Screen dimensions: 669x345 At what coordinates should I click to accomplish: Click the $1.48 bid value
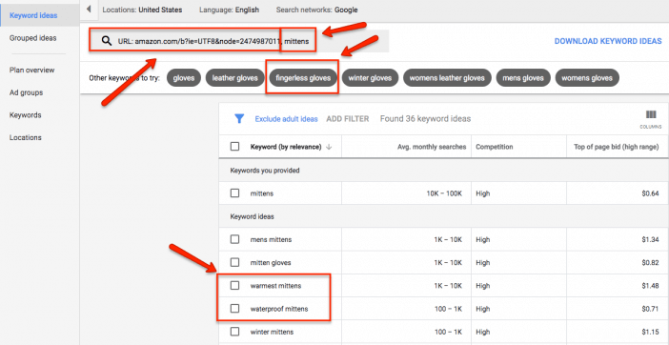(650, 286)
